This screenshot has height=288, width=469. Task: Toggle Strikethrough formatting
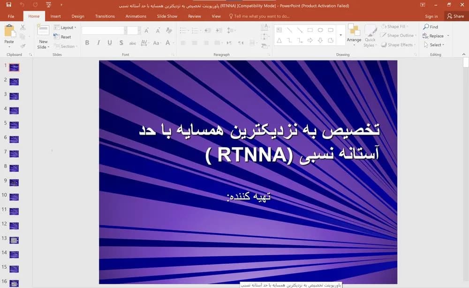point(133,43)
